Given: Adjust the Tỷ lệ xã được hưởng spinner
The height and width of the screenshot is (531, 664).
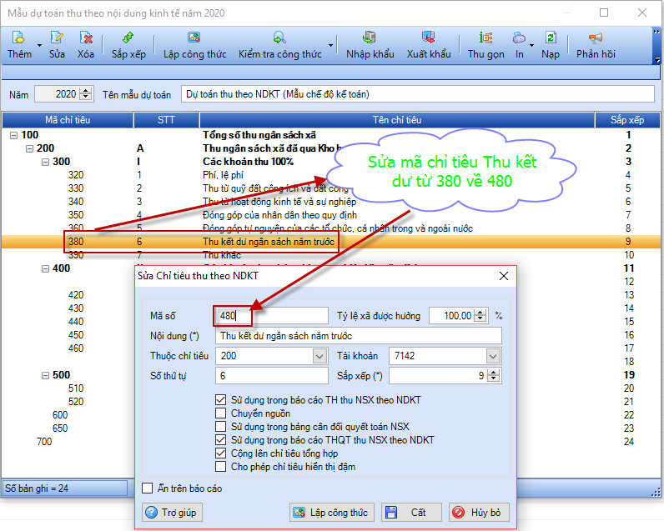Looking at the screenshot, I should click(x=480, y=316).
